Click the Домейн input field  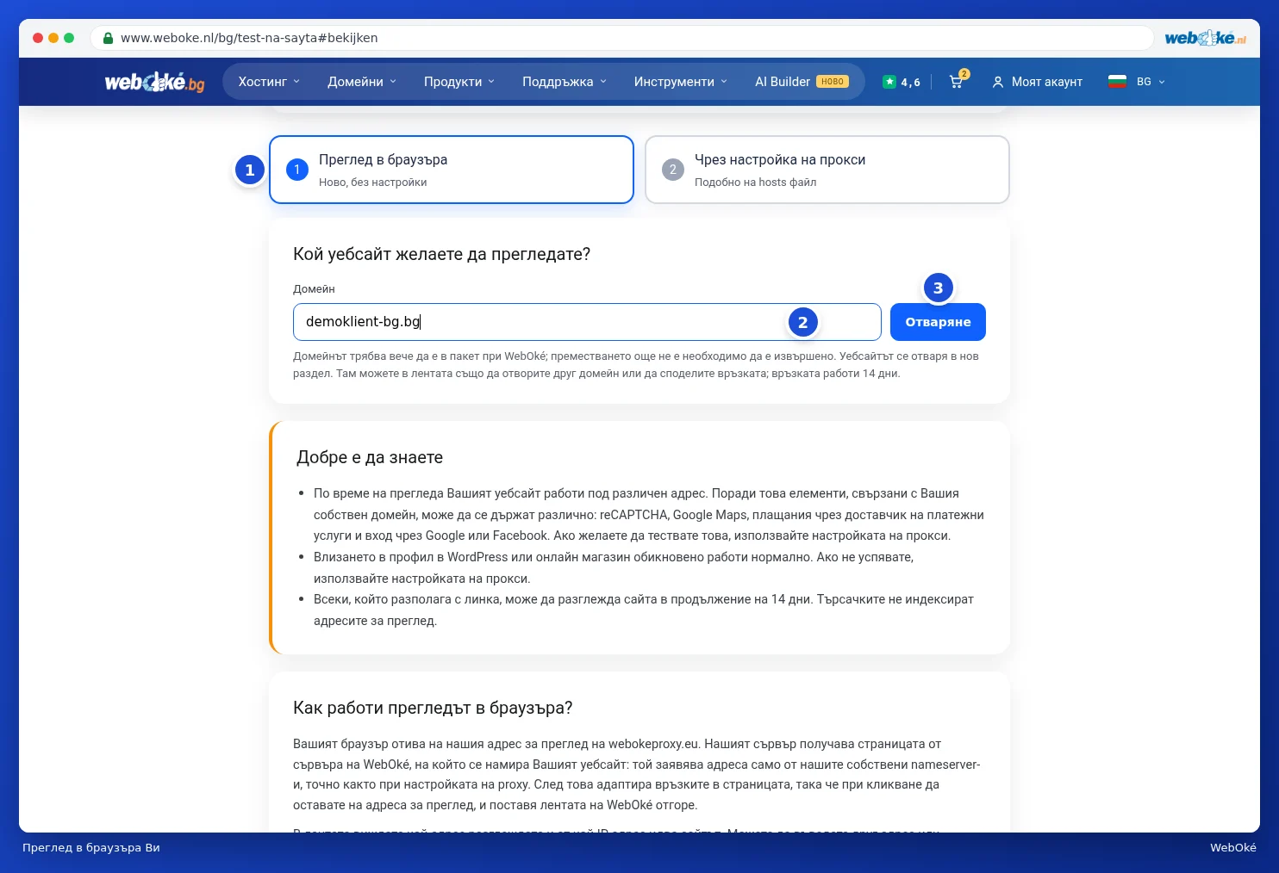click(587, 322)
